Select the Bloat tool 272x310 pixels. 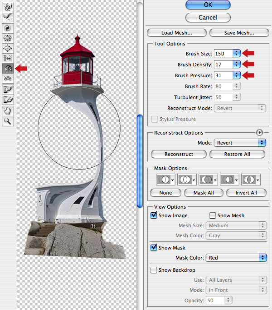8,49
